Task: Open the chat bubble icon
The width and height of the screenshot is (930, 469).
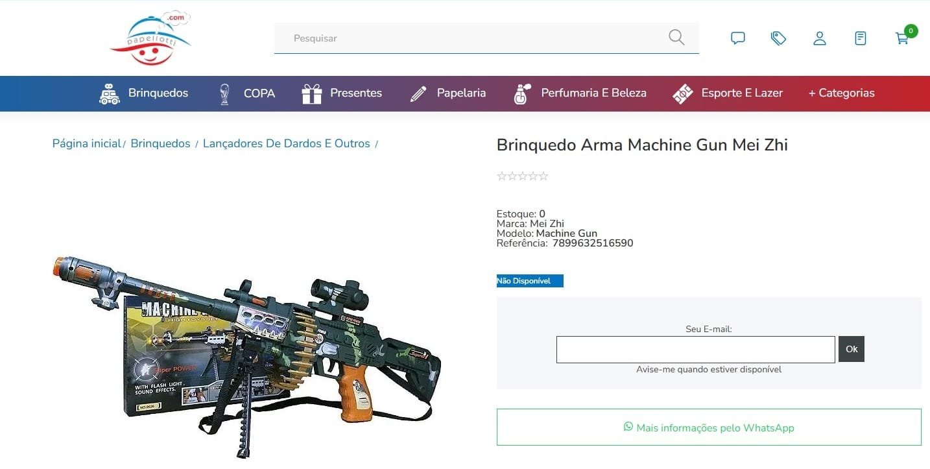Action: point(738,38)
